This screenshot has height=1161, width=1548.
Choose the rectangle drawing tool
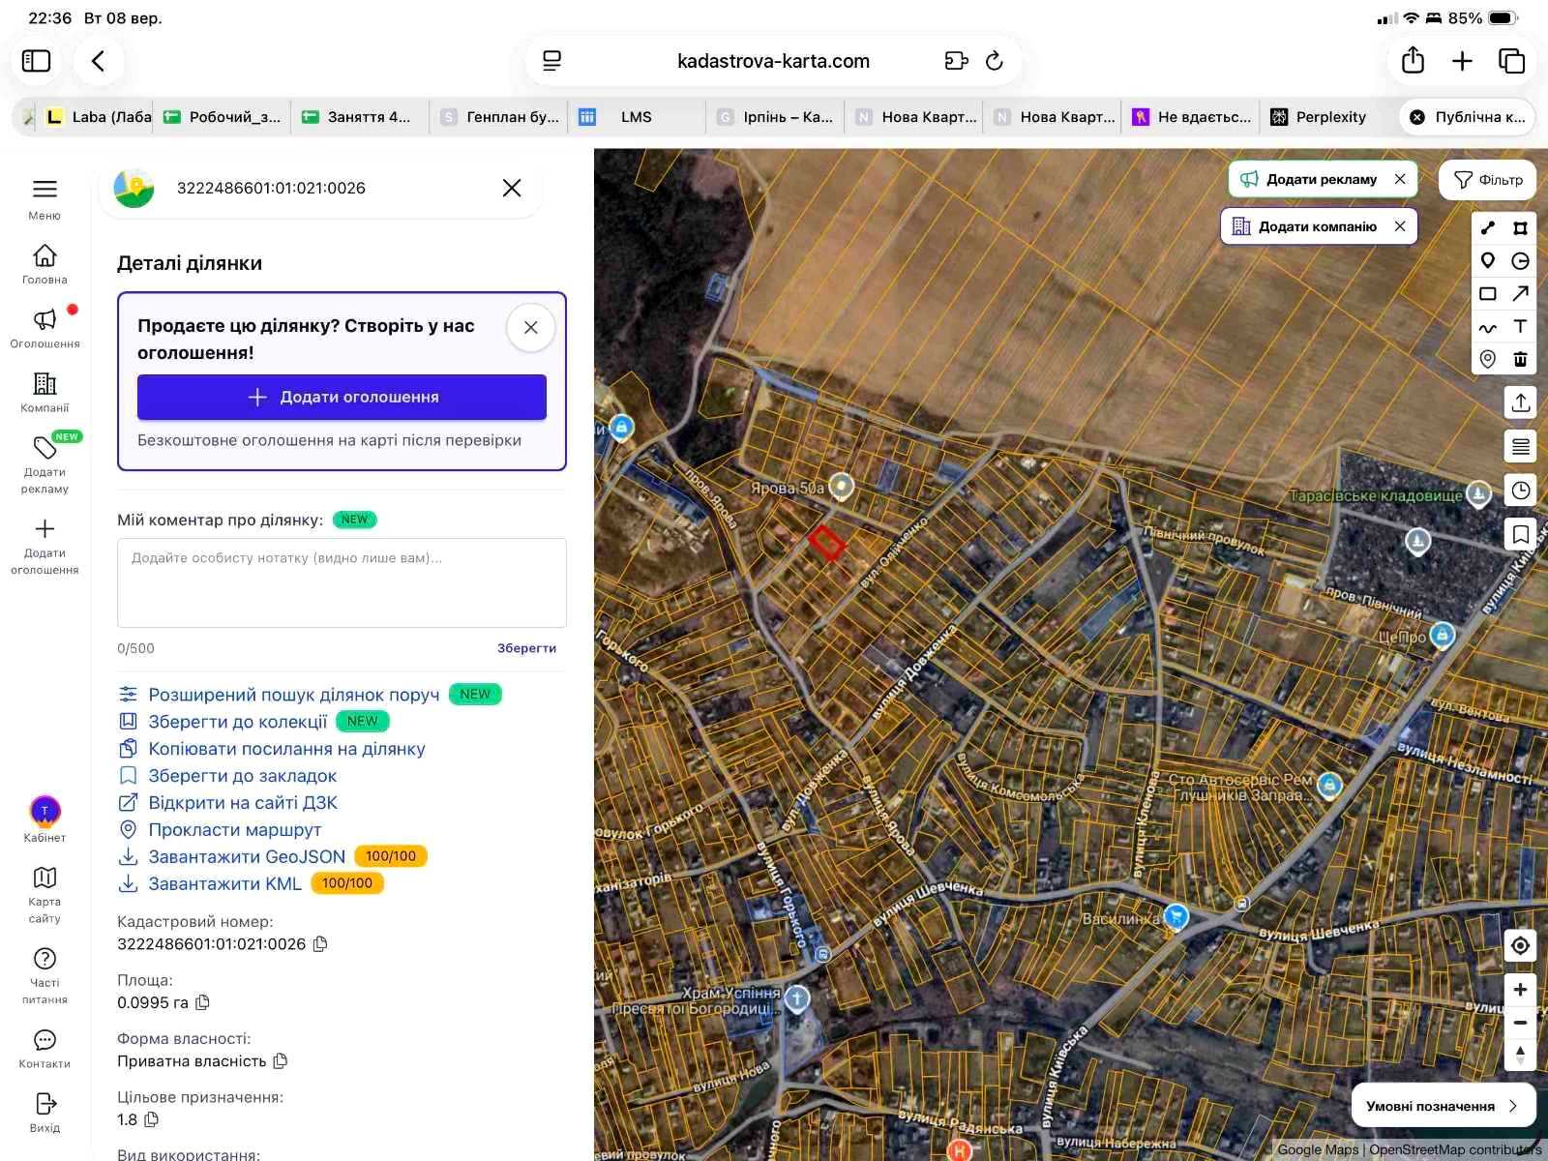pos(1488,293)
